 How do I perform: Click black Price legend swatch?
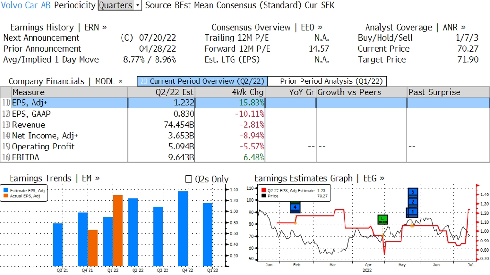click(x=264, y=196)
